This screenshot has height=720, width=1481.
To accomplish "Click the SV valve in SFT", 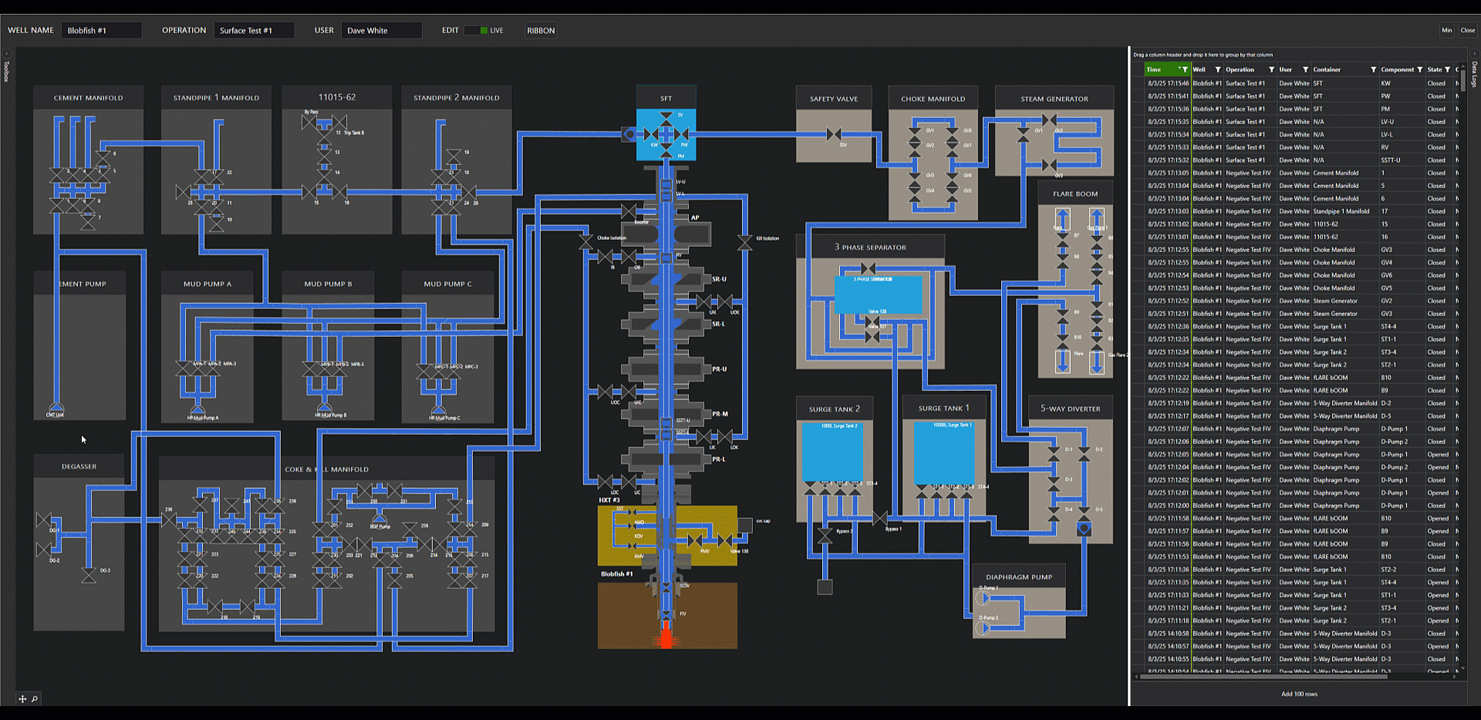I will tap(666, 119).
